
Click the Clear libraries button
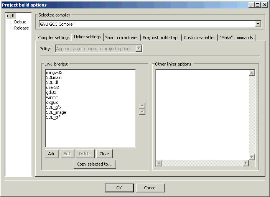104,154
